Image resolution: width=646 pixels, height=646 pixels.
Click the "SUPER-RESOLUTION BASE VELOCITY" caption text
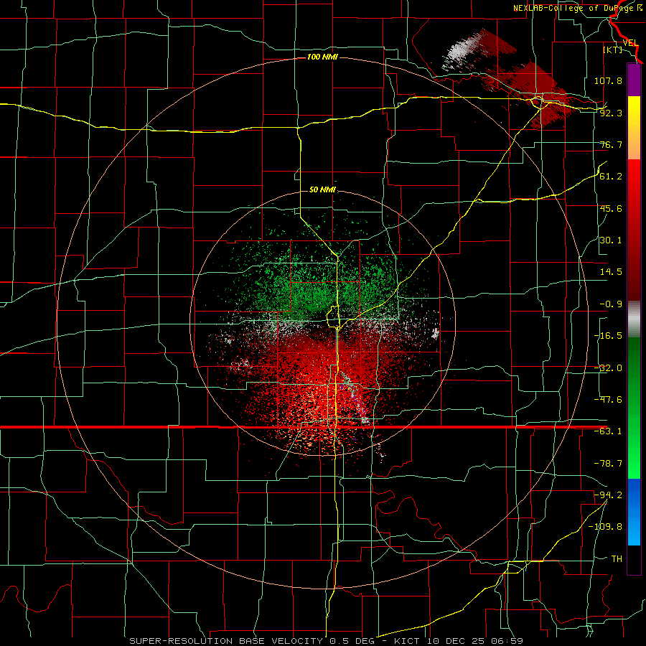(x=226, y=641)
